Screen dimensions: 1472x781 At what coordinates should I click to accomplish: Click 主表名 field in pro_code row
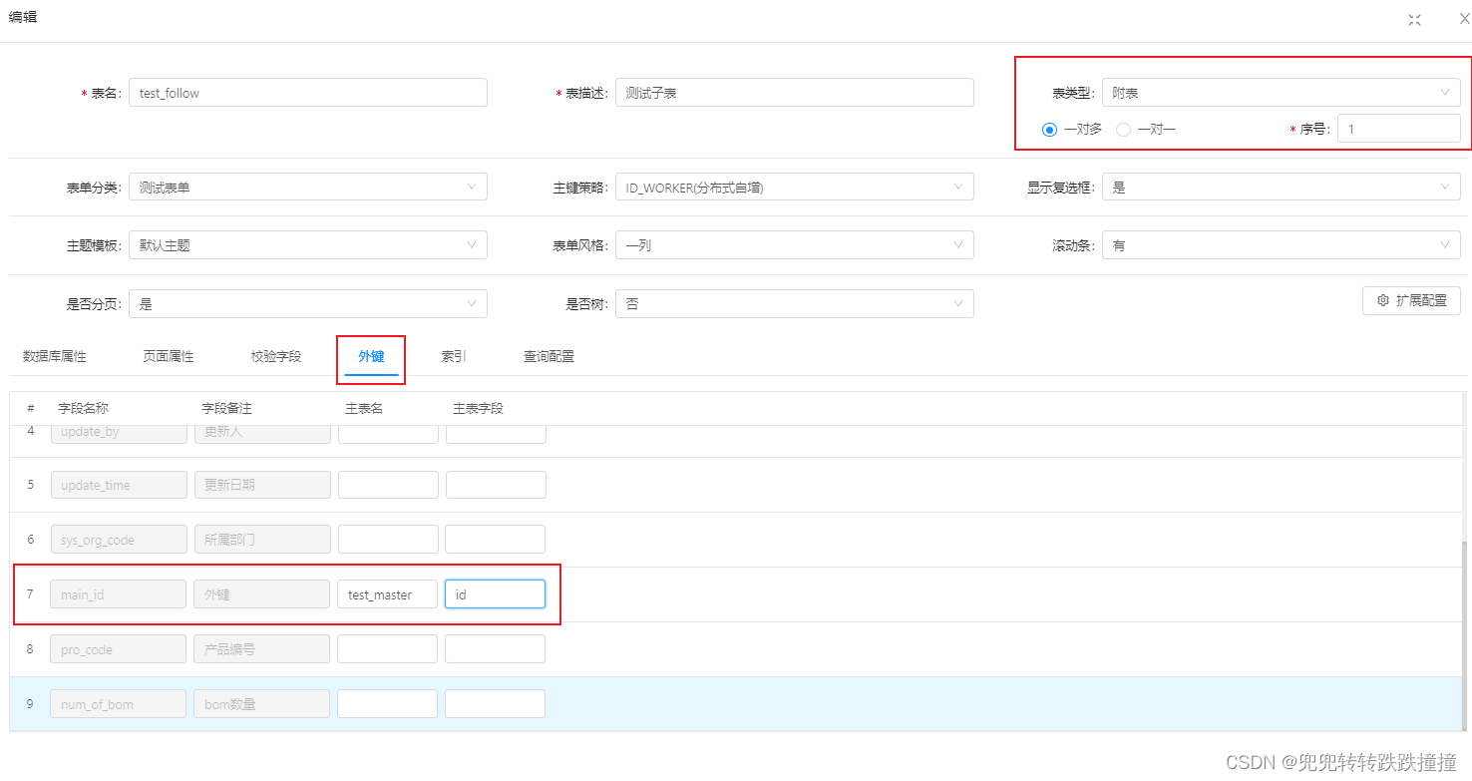[388, 649]
